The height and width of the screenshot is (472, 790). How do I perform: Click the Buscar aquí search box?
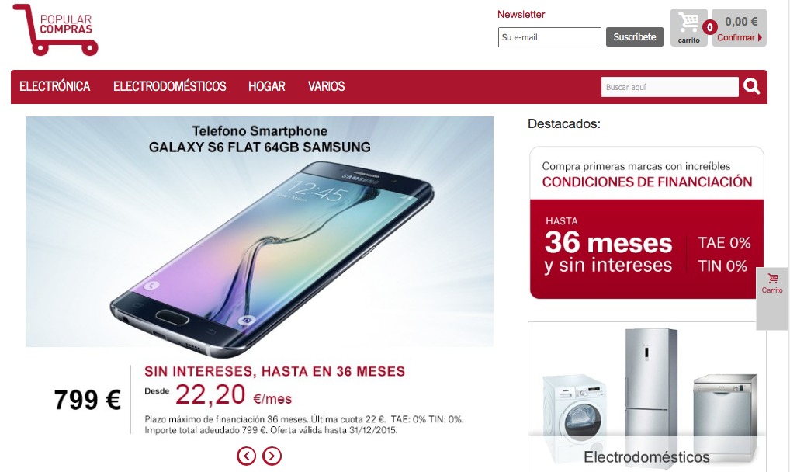pos(670,87)
